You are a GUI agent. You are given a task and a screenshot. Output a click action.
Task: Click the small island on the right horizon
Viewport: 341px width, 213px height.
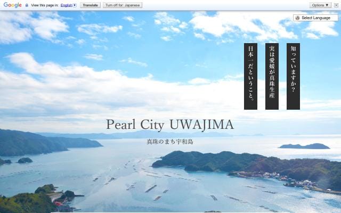tap(304, 146)
